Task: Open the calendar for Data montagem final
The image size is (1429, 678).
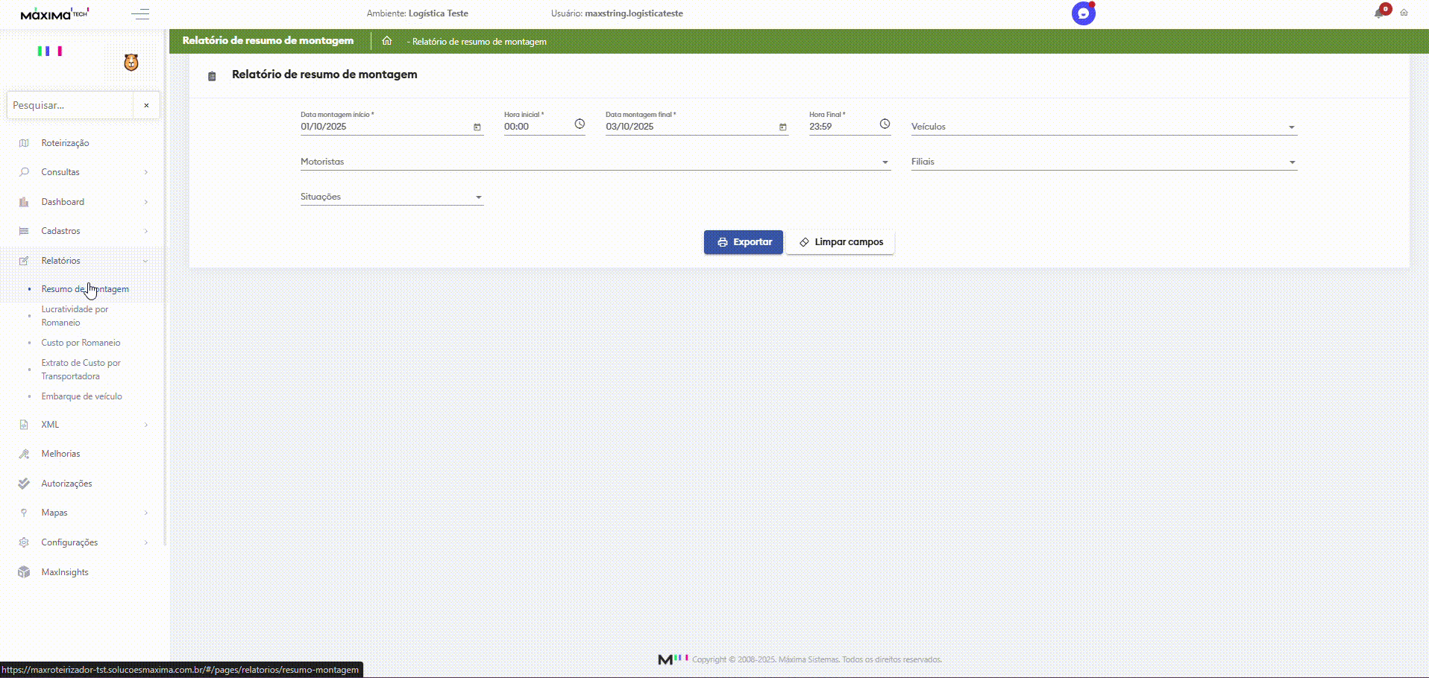Action: click(782, 127)
